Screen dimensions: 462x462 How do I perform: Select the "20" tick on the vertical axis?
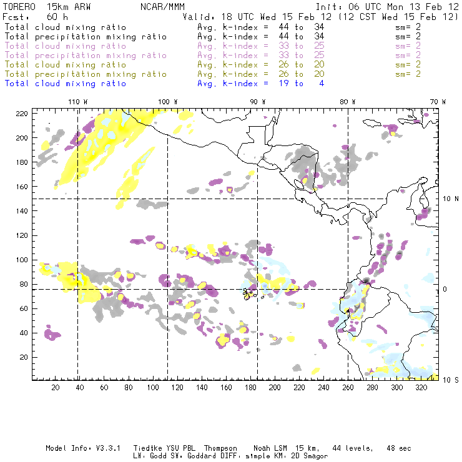click(x=24, y=357)
